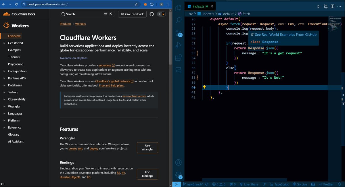Click the docs Search field

point(87,14)
